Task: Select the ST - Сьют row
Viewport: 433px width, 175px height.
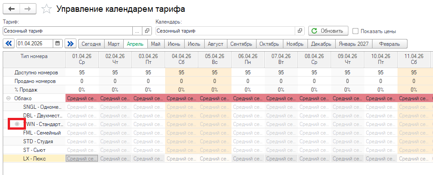Action: [x=34, y=150]
